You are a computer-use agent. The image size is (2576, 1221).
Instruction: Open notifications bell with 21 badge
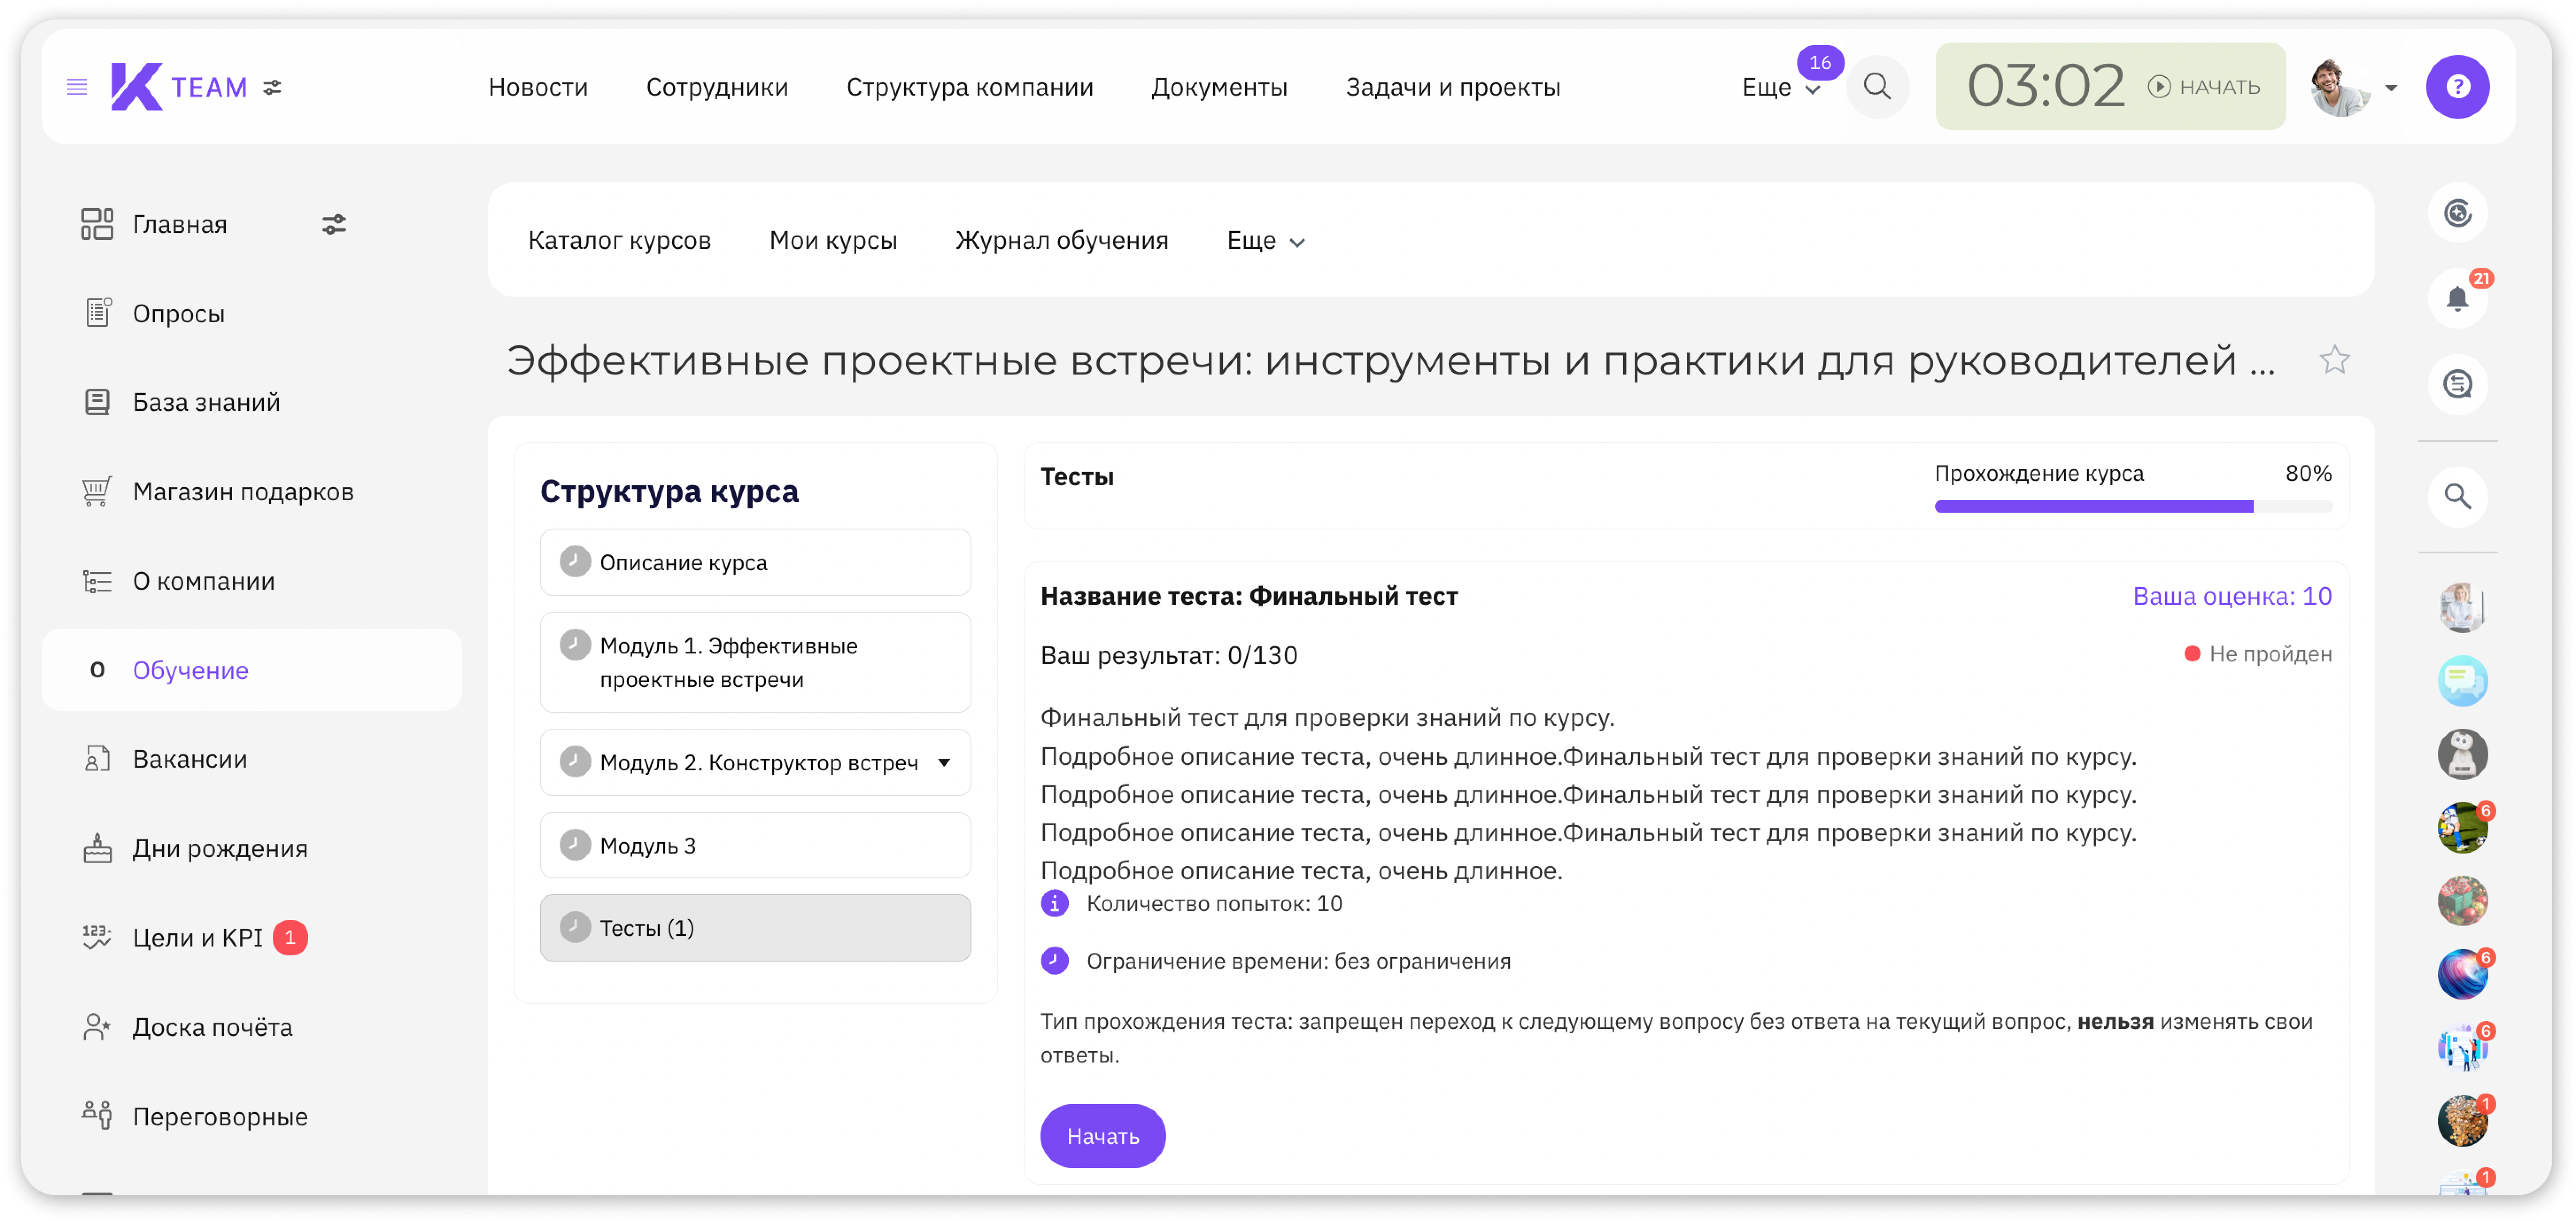click(2457, 298)
